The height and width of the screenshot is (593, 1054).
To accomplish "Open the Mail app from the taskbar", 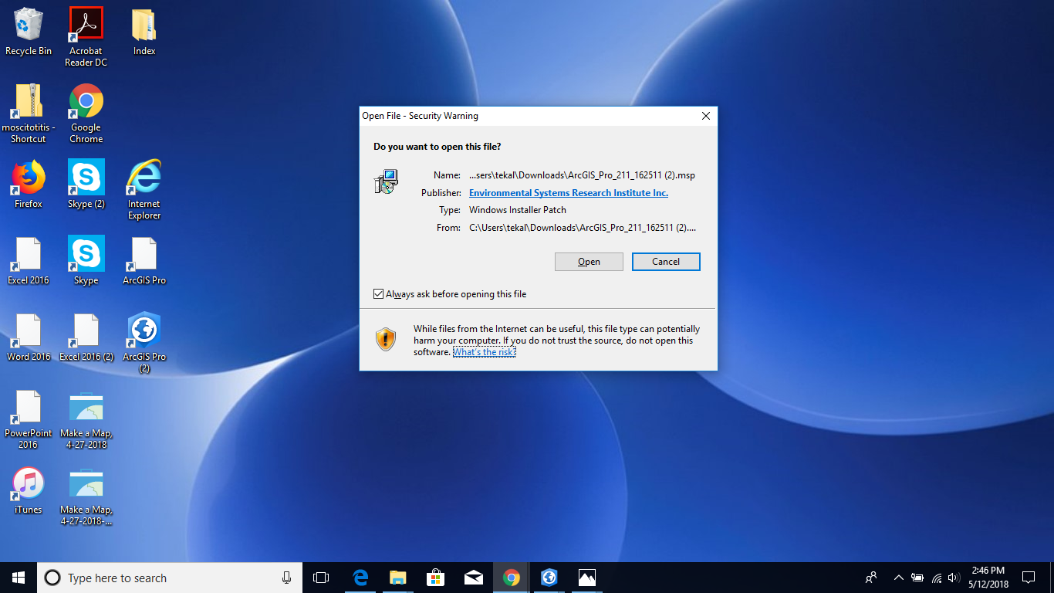I will click(473, 578).
